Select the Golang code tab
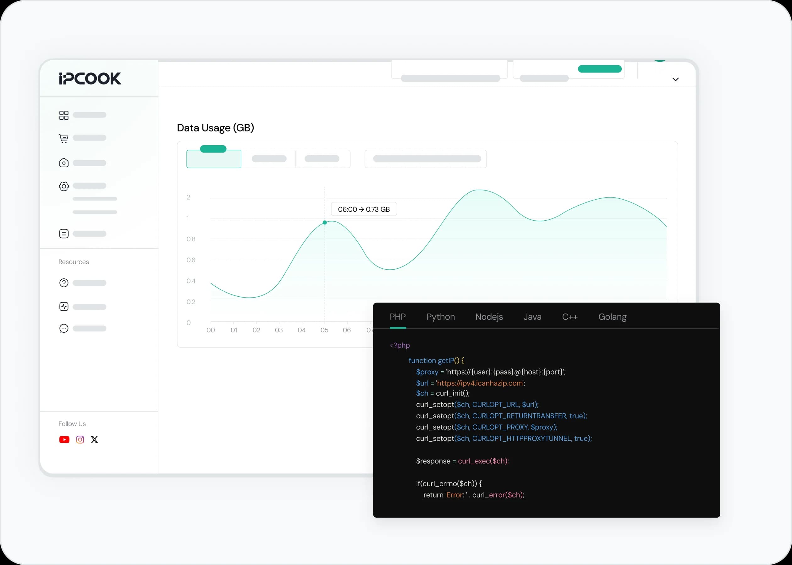Screen dimensions: 792x565 pos(612,317)
